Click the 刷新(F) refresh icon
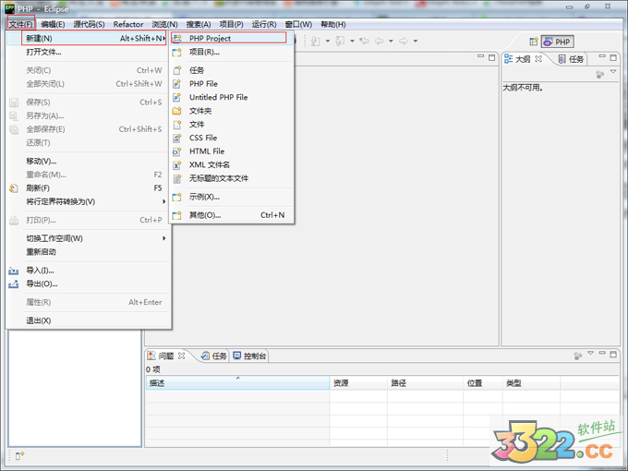Viewport: 628px width, 471px height. coord(14,188)
